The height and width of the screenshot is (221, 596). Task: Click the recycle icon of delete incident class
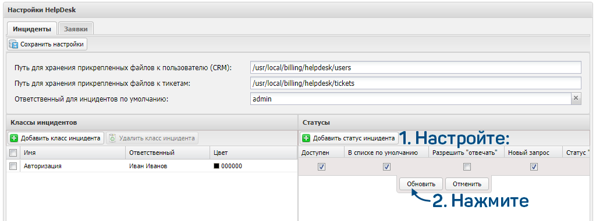112,138
